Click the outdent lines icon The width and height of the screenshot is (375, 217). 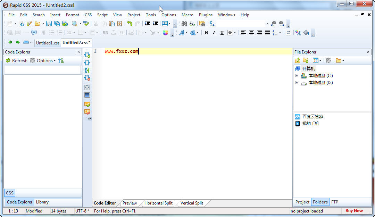click(156, 24)
